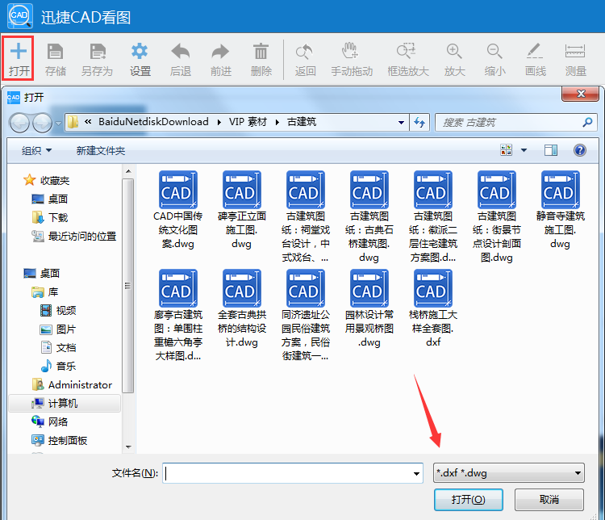
Task: Expand the address bar history dropdown
Action: tap(401, 123)
